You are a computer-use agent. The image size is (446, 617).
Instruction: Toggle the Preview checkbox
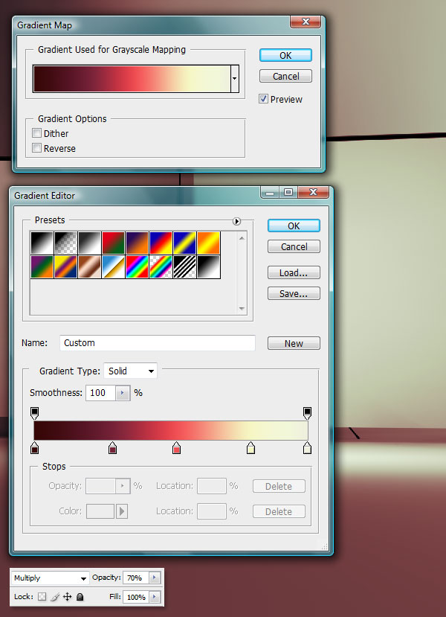pos(263,99)
